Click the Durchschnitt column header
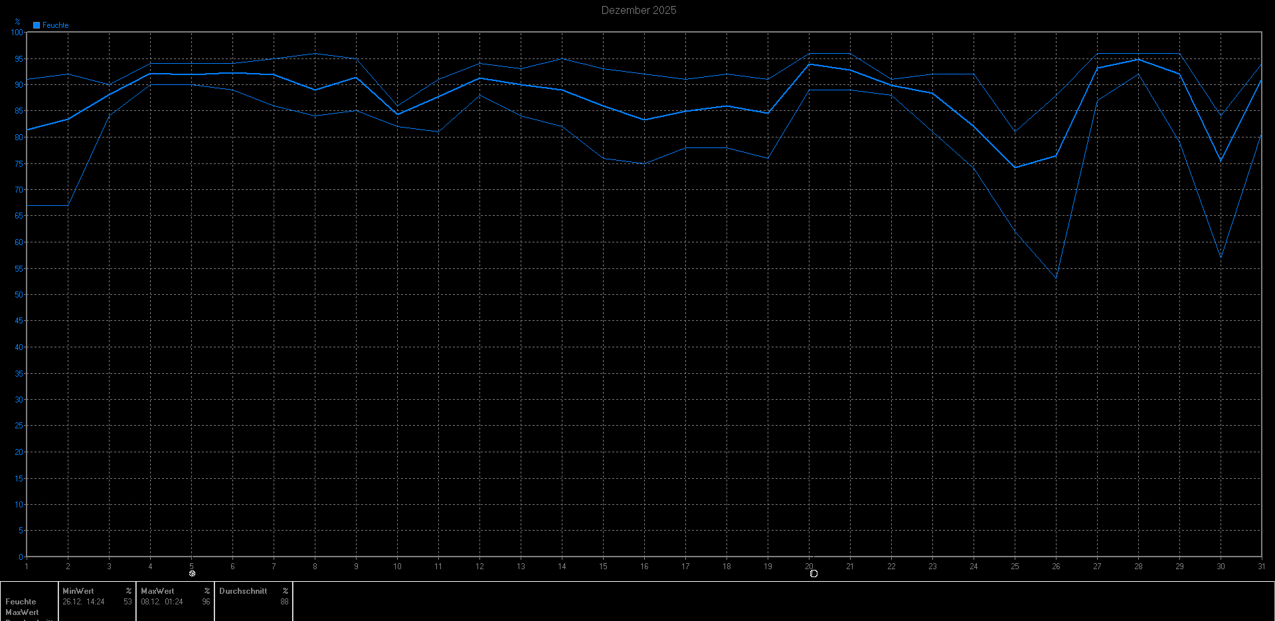Viewport: 1275px width, 621px height. coord(243,591)
